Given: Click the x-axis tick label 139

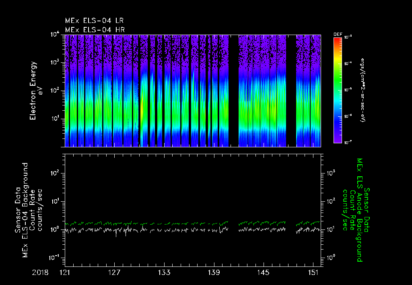Looking at the screenshot, I should (214, 273).
